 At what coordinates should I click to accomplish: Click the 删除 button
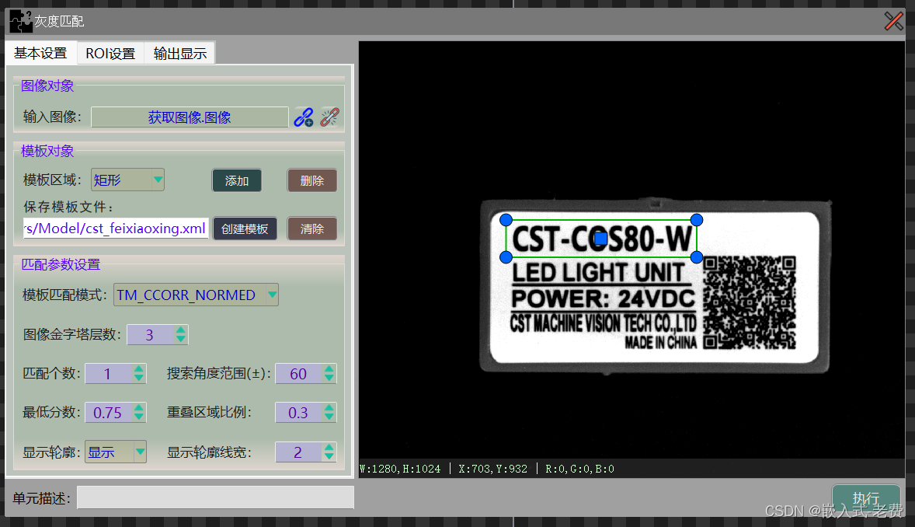click(311, 180)
